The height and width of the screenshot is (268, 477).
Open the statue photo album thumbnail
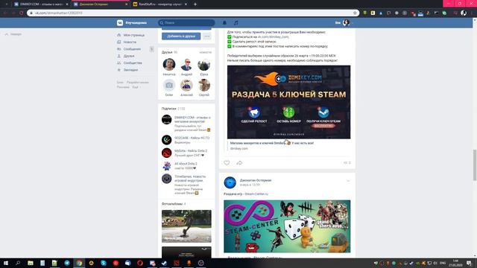click(x=186, y=226)
